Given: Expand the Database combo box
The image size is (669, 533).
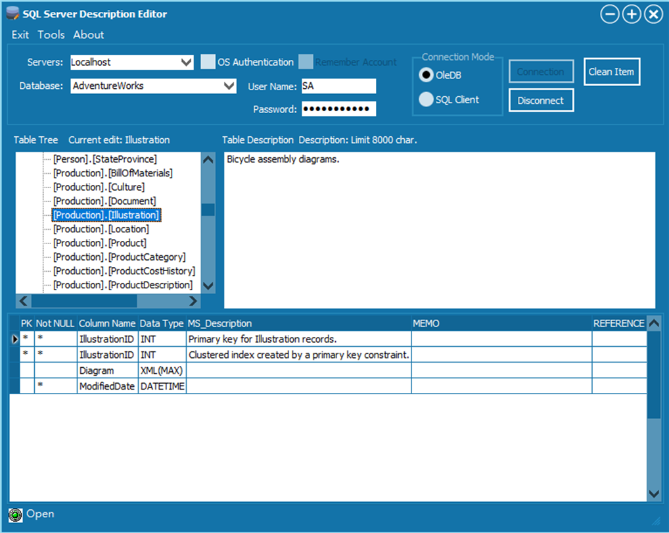Looking at the screenshot, I should point(229,86).
